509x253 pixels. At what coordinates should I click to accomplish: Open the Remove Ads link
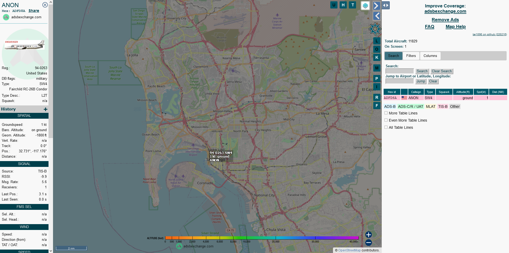point(445,20)
